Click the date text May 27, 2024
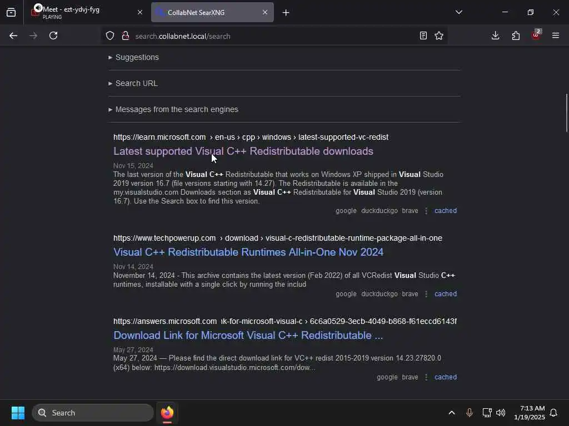 coord(133,350)
